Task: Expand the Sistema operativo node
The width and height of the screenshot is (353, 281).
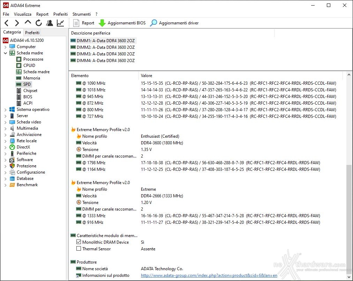Action: (x=5, y=109)
